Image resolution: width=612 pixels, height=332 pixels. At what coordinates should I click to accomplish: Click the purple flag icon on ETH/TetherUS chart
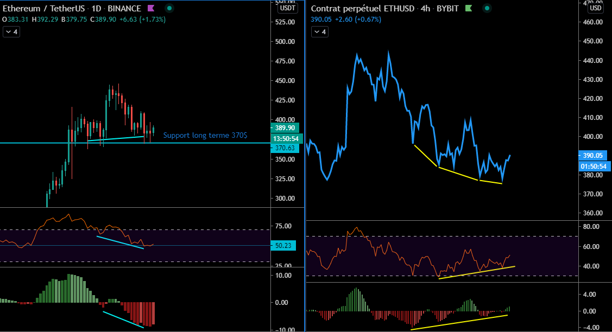coord(151,9)
